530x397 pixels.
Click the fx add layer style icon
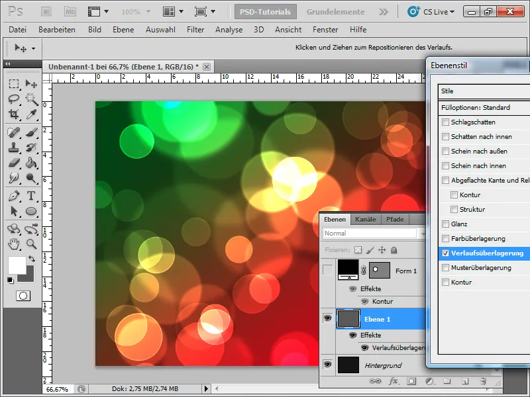(x=393, y=381)
